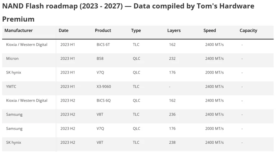Click the Date column header
The width and height of the screenshot is (277, 152).
click(63, 31)
